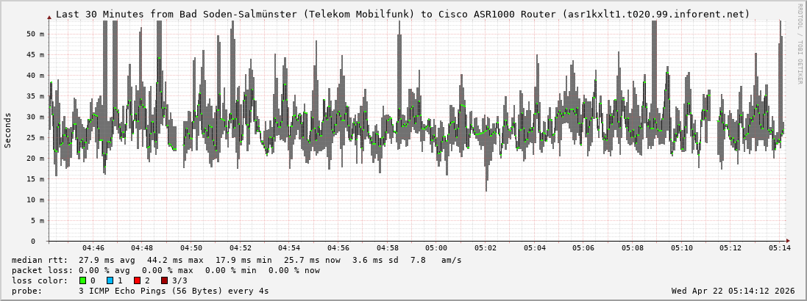This screenshot has width=807, height=301.
Task: Select the 04:46 time axis label
Action: tap(93, 248)
